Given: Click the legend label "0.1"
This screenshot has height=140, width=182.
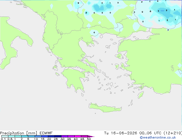Looking at the screenshot, I should coord(3,139).
